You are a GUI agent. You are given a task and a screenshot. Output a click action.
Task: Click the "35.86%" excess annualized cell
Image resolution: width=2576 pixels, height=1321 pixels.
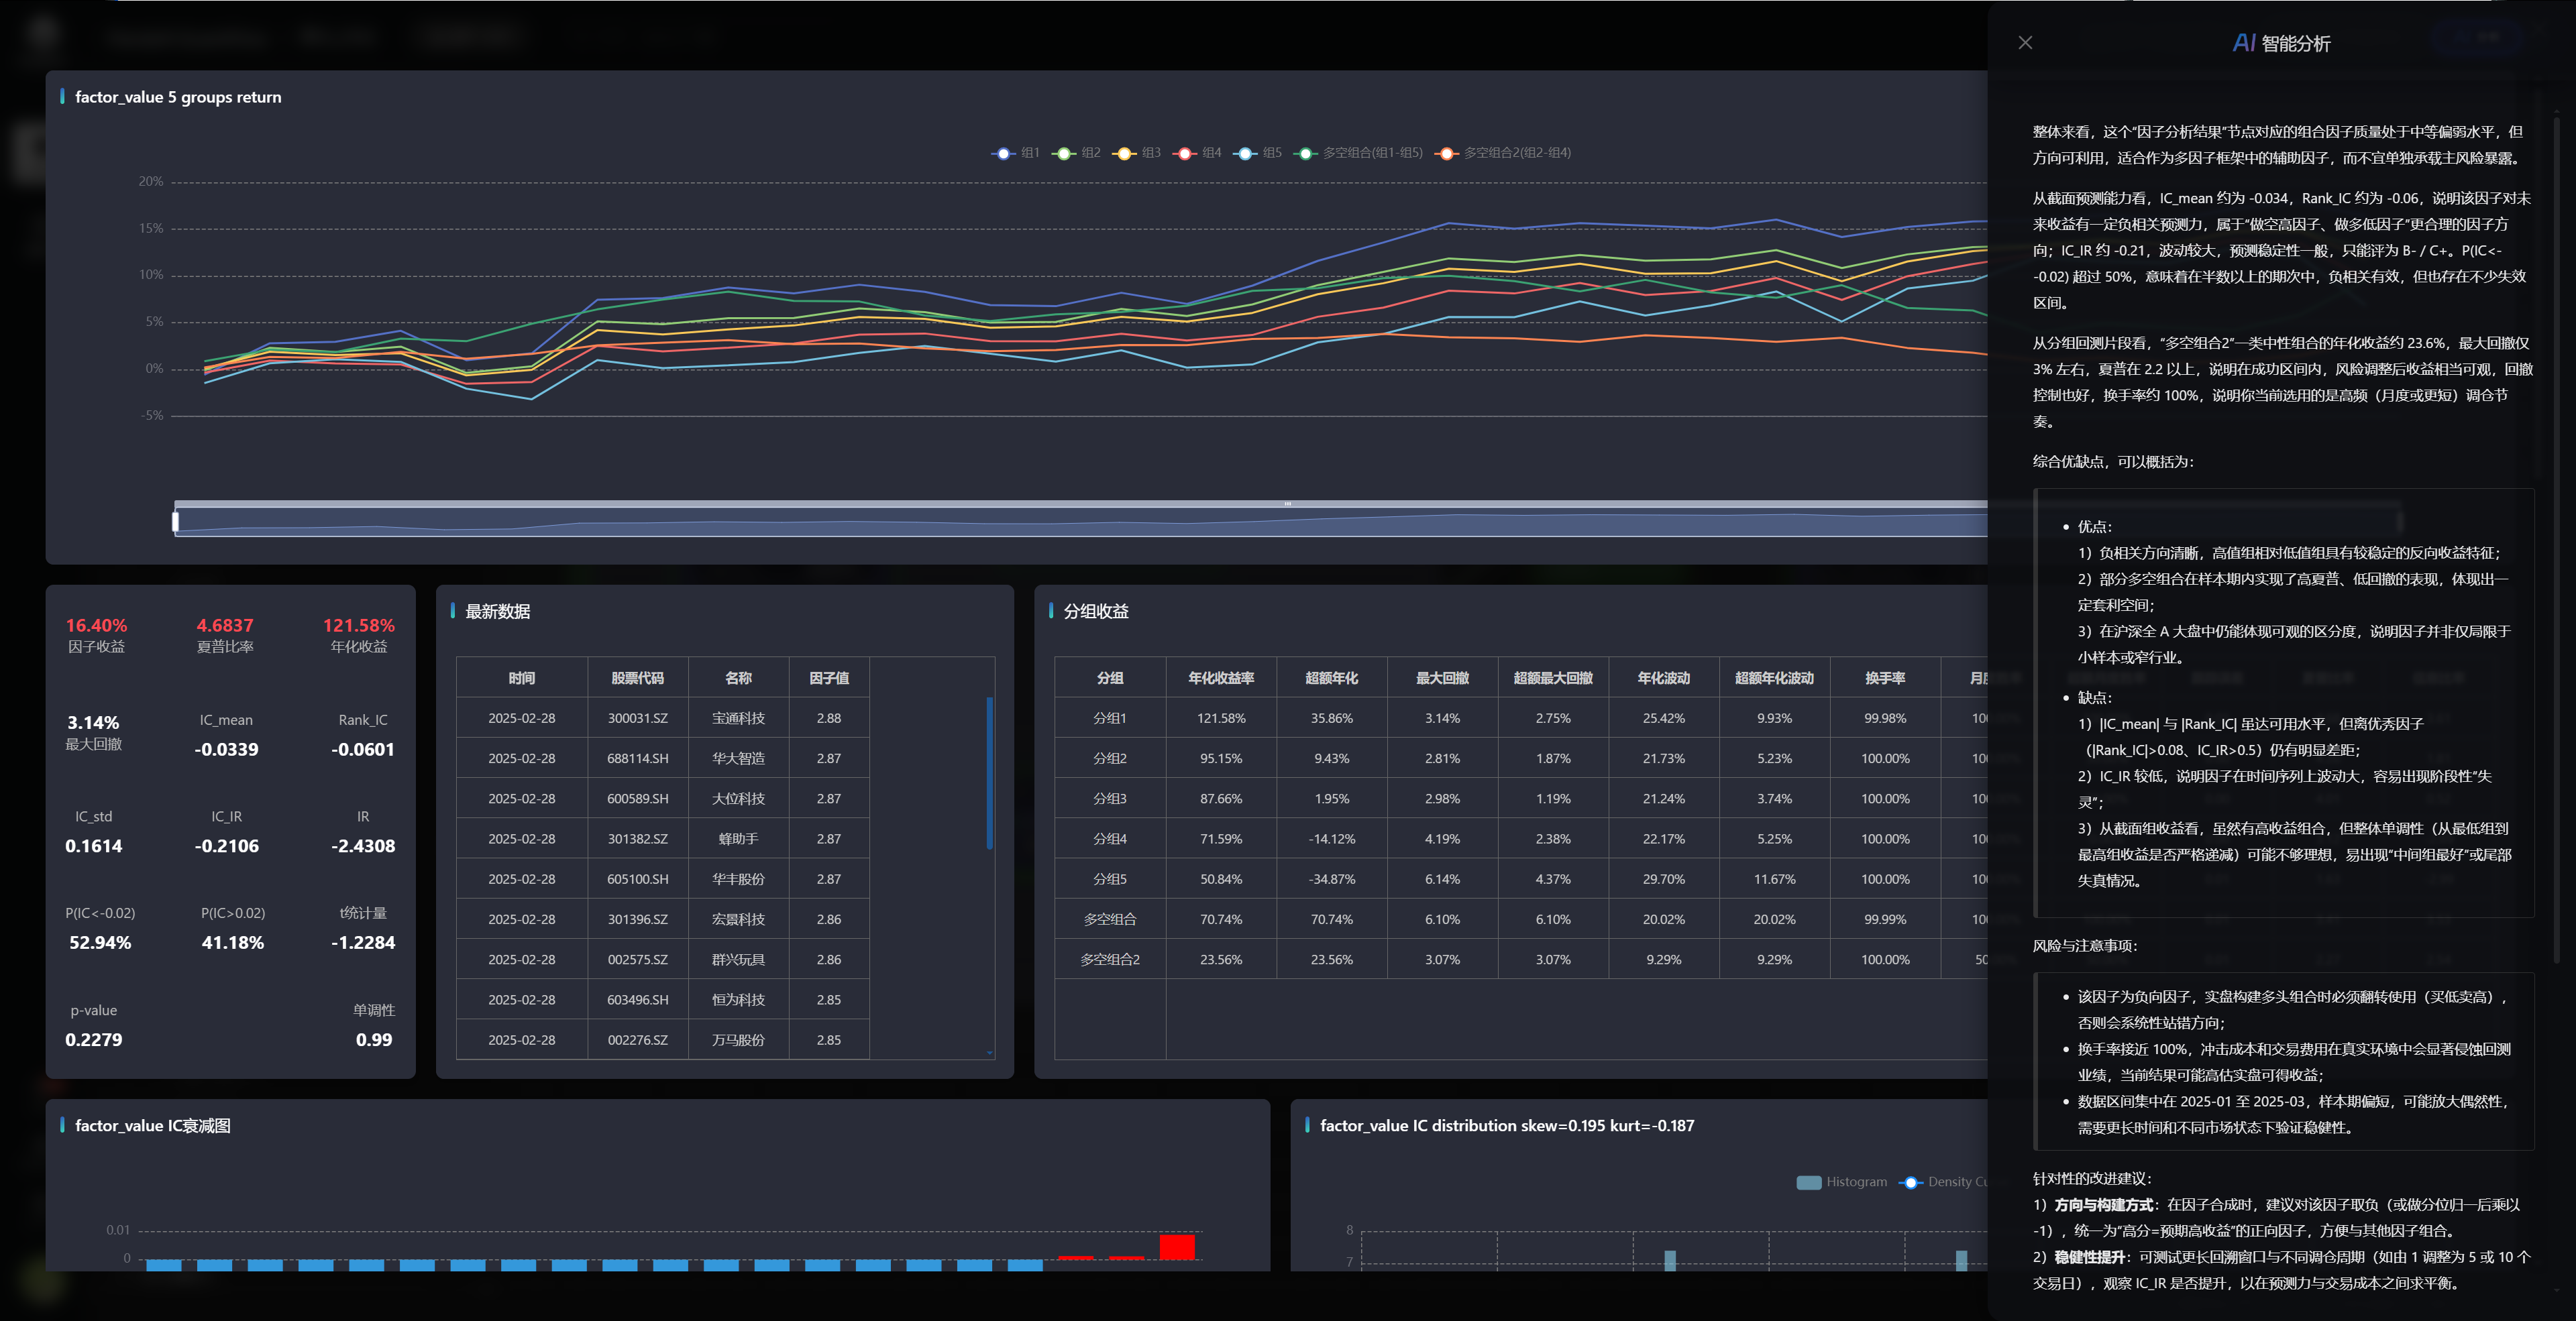click(1332, 718)
